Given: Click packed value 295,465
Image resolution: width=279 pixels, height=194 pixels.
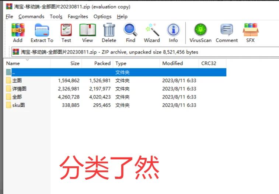Looking at the screenshot, I should pyautogui.click(x=102, y=105).
